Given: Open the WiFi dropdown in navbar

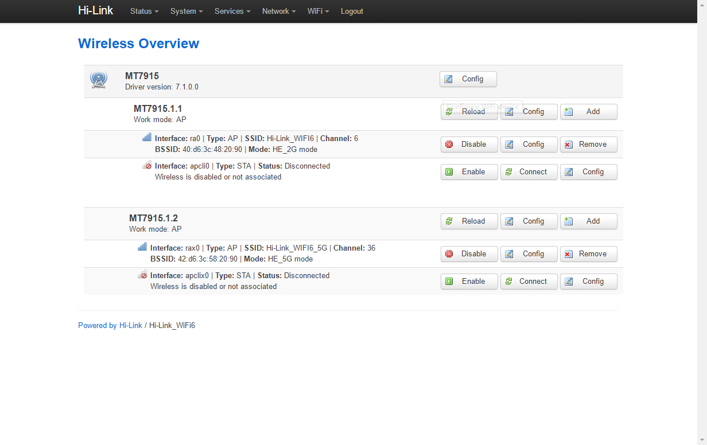Looking at the screenshot, I should coord(318,11).
